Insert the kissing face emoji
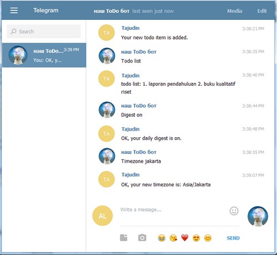Screen dimensions: 277x255 pyautogui.click(x=173, y=238)
